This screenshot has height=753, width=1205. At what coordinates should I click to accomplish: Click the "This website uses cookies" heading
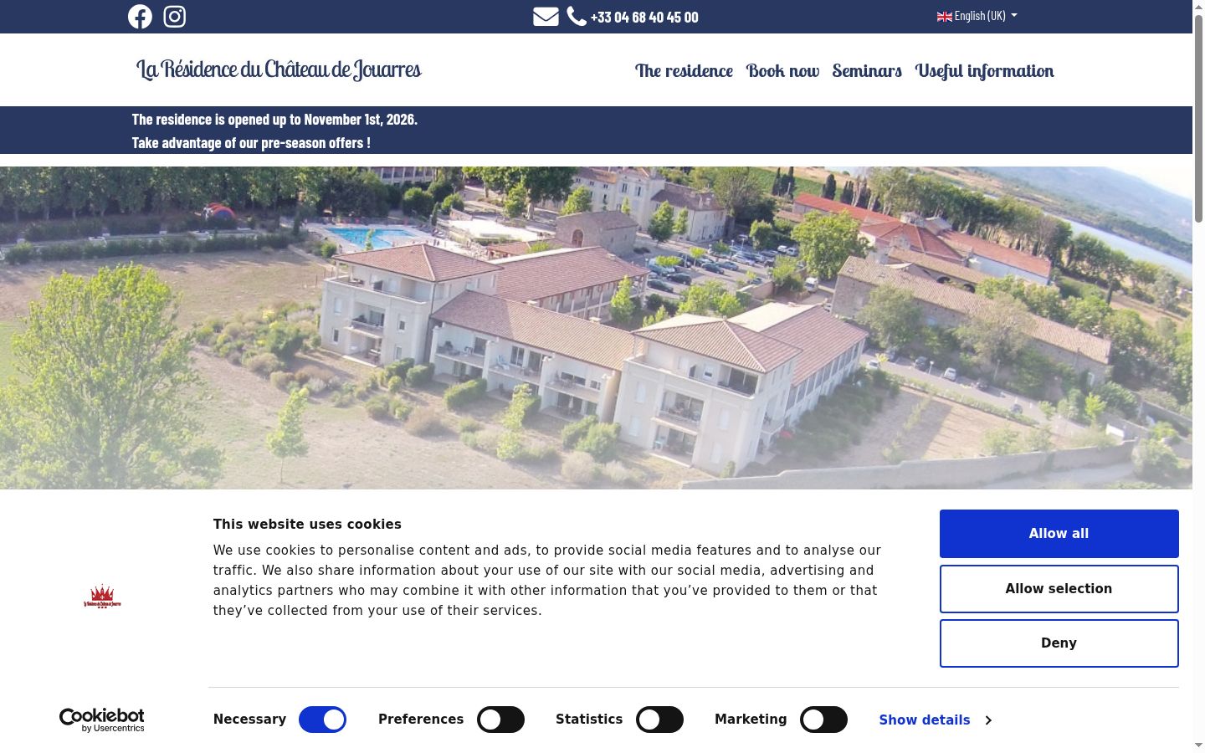[307, 525]
